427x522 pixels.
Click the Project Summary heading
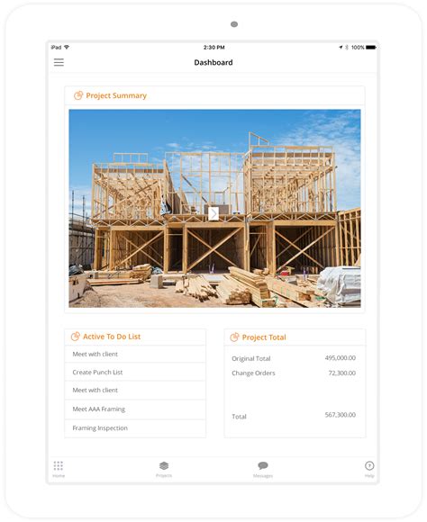click(116, 95)
